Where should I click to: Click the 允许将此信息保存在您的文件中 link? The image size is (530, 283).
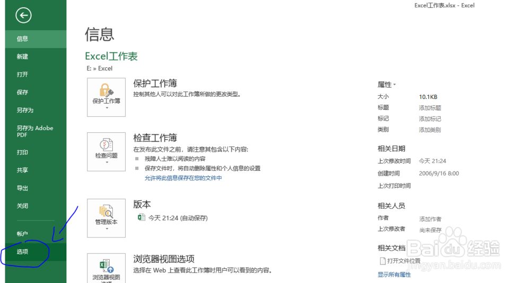[x=183, y=178]
